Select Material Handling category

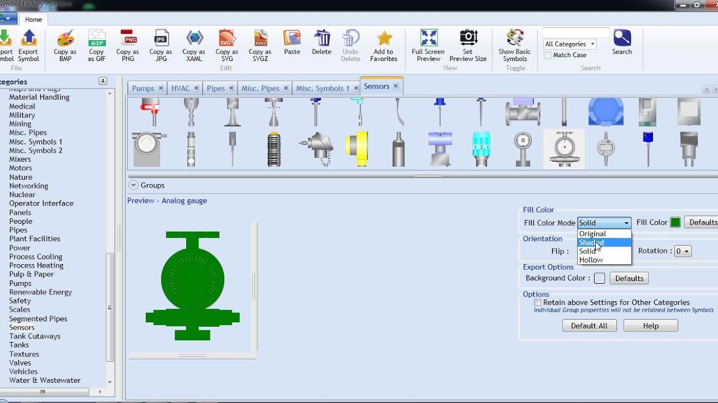coord(39,97)
